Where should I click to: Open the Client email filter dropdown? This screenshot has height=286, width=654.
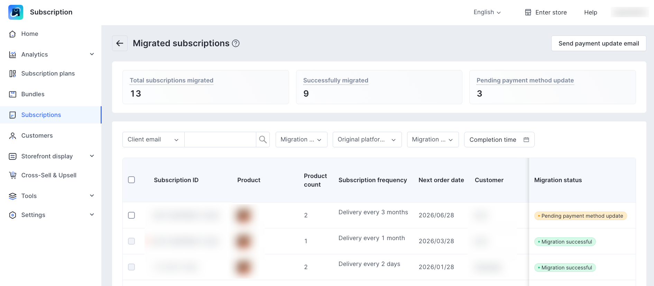[153, 139]
